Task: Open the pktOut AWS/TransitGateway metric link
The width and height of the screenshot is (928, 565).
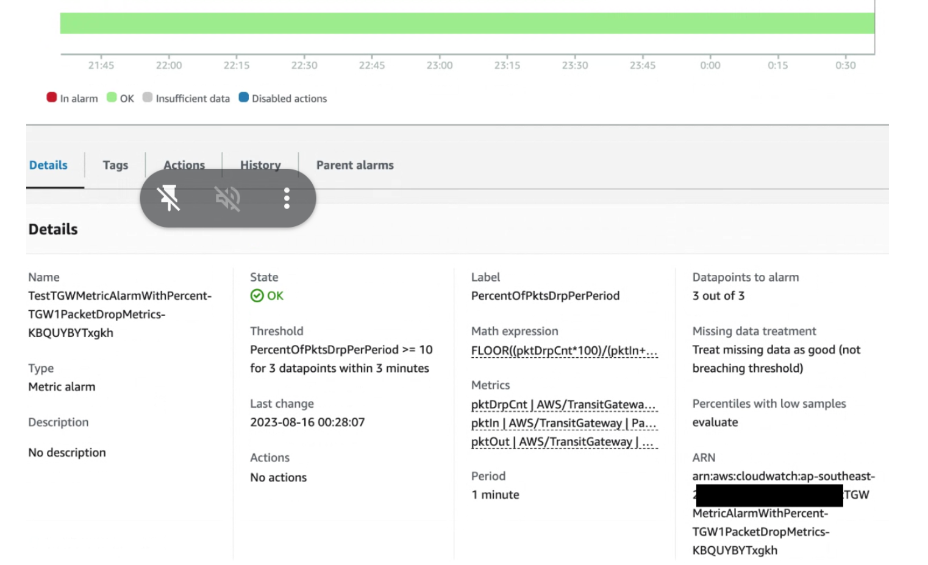Action: (x=563, y=441)
